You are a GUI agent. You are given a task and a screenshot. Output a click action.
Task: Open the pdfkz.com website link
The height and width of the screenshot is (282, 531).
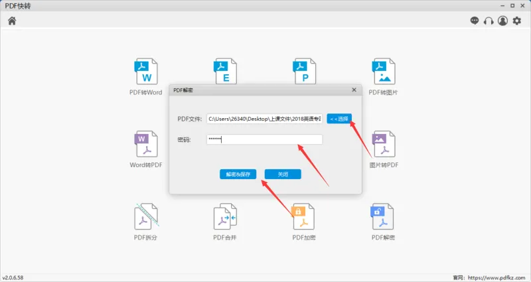(x=496, y=277)
